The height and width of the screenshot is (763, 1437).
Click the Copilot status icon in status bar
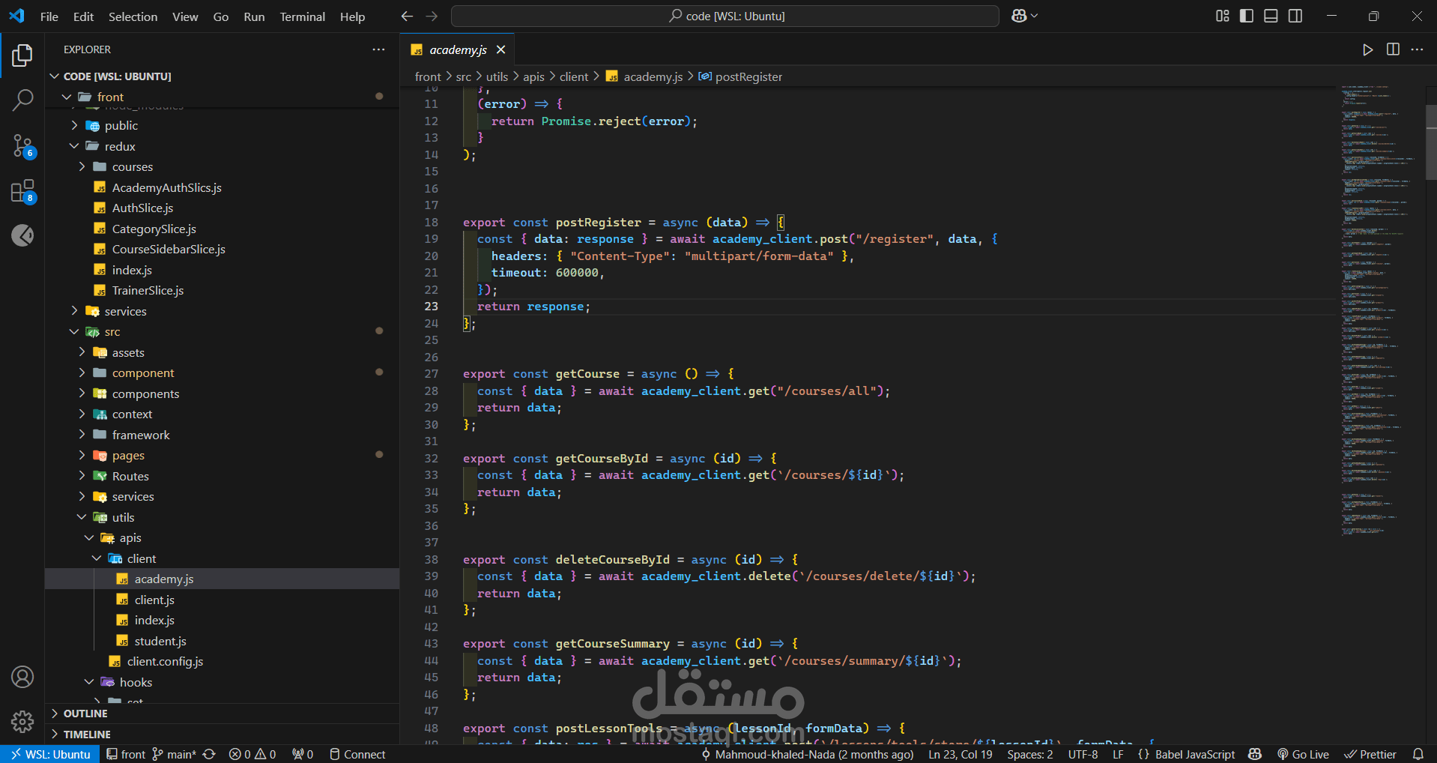1256,754
